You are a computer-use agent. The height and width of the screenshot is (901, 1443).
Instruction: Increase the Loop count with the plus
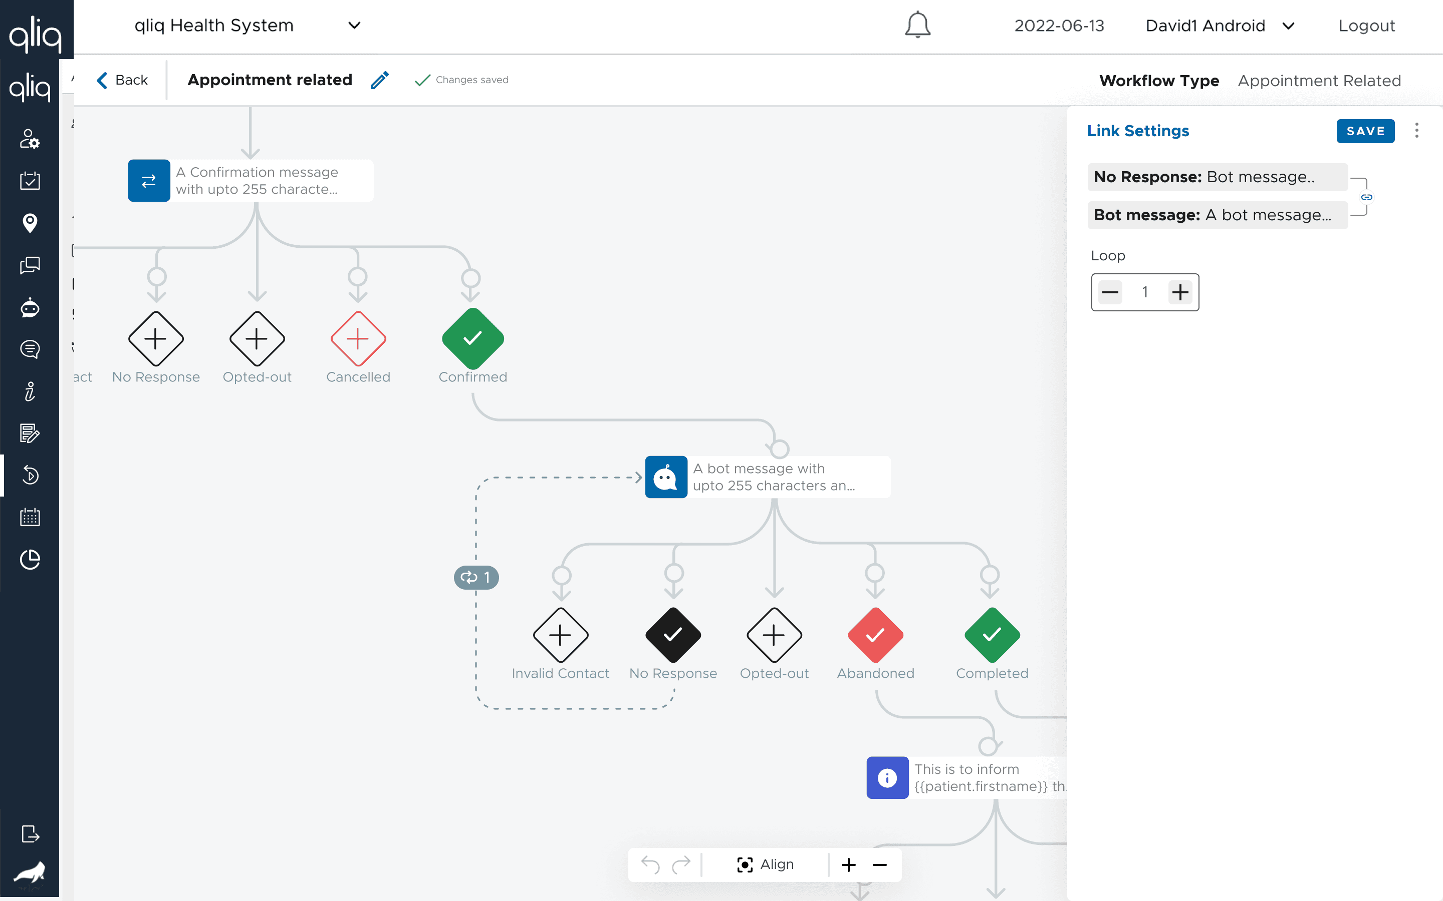tap(1180, 293)
